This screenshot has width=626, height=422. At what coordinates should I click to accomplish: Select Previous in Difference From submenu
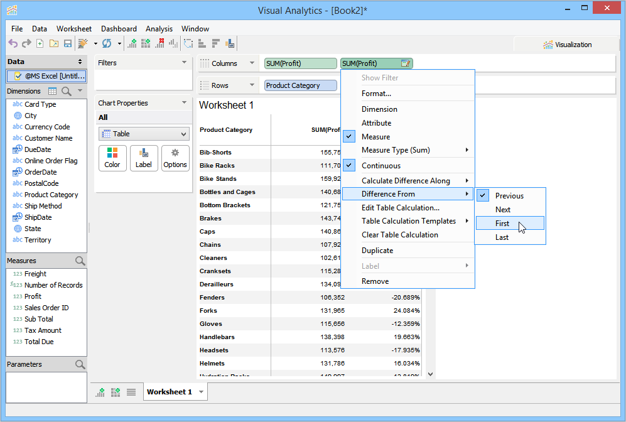tap(509, 196)
